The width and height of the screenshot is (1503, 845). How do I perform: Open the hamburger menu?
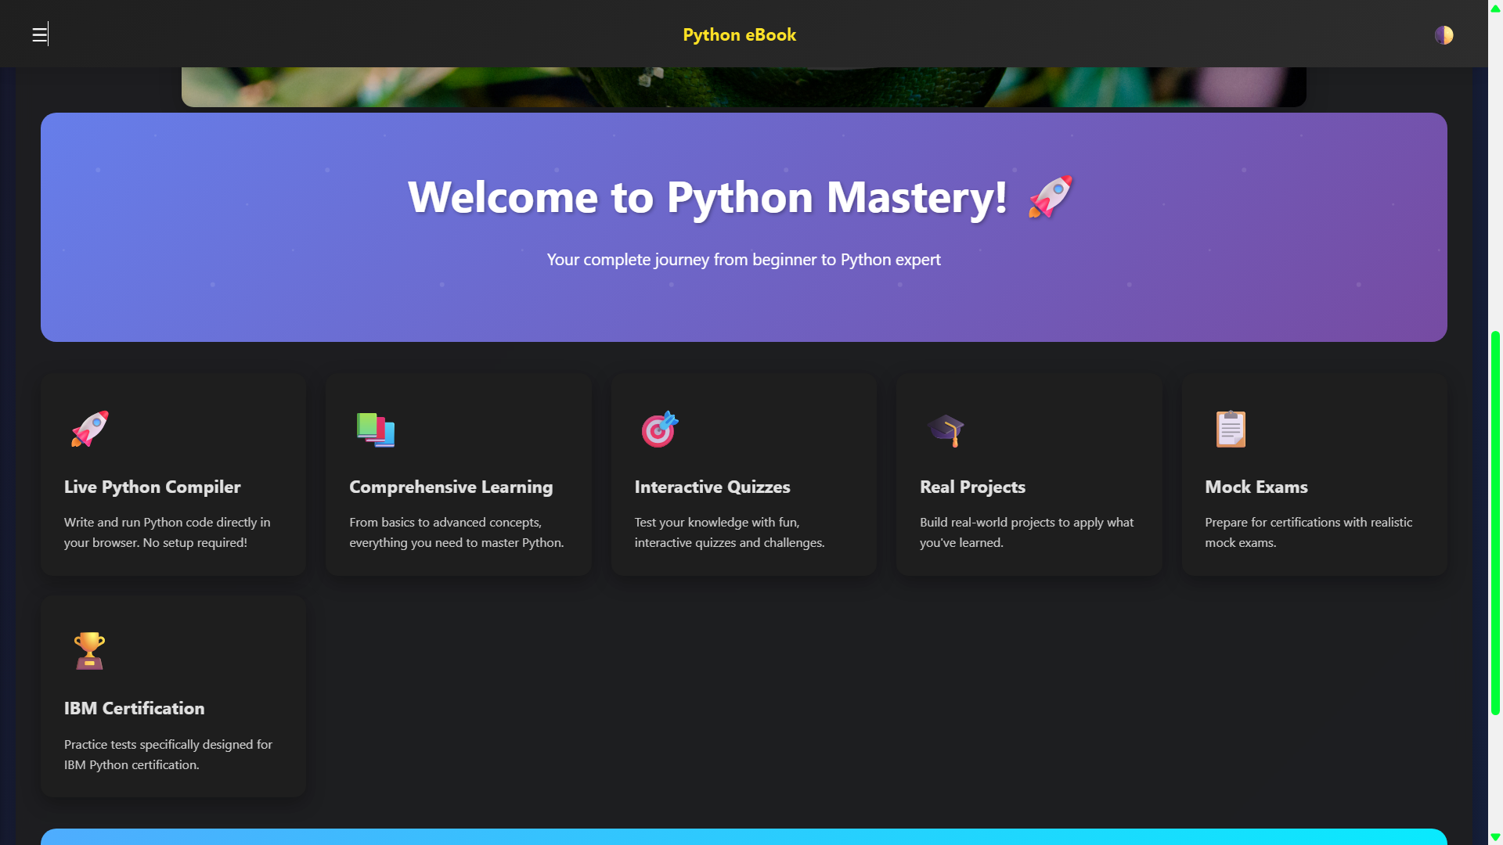(x=39, y=34)
